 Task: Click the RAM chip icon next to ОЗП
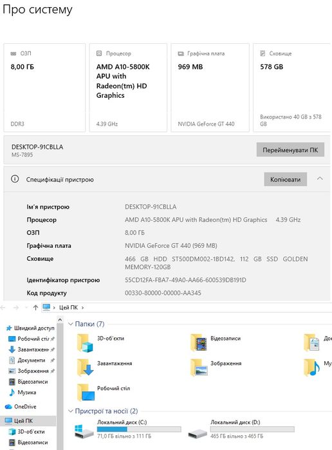14,53
